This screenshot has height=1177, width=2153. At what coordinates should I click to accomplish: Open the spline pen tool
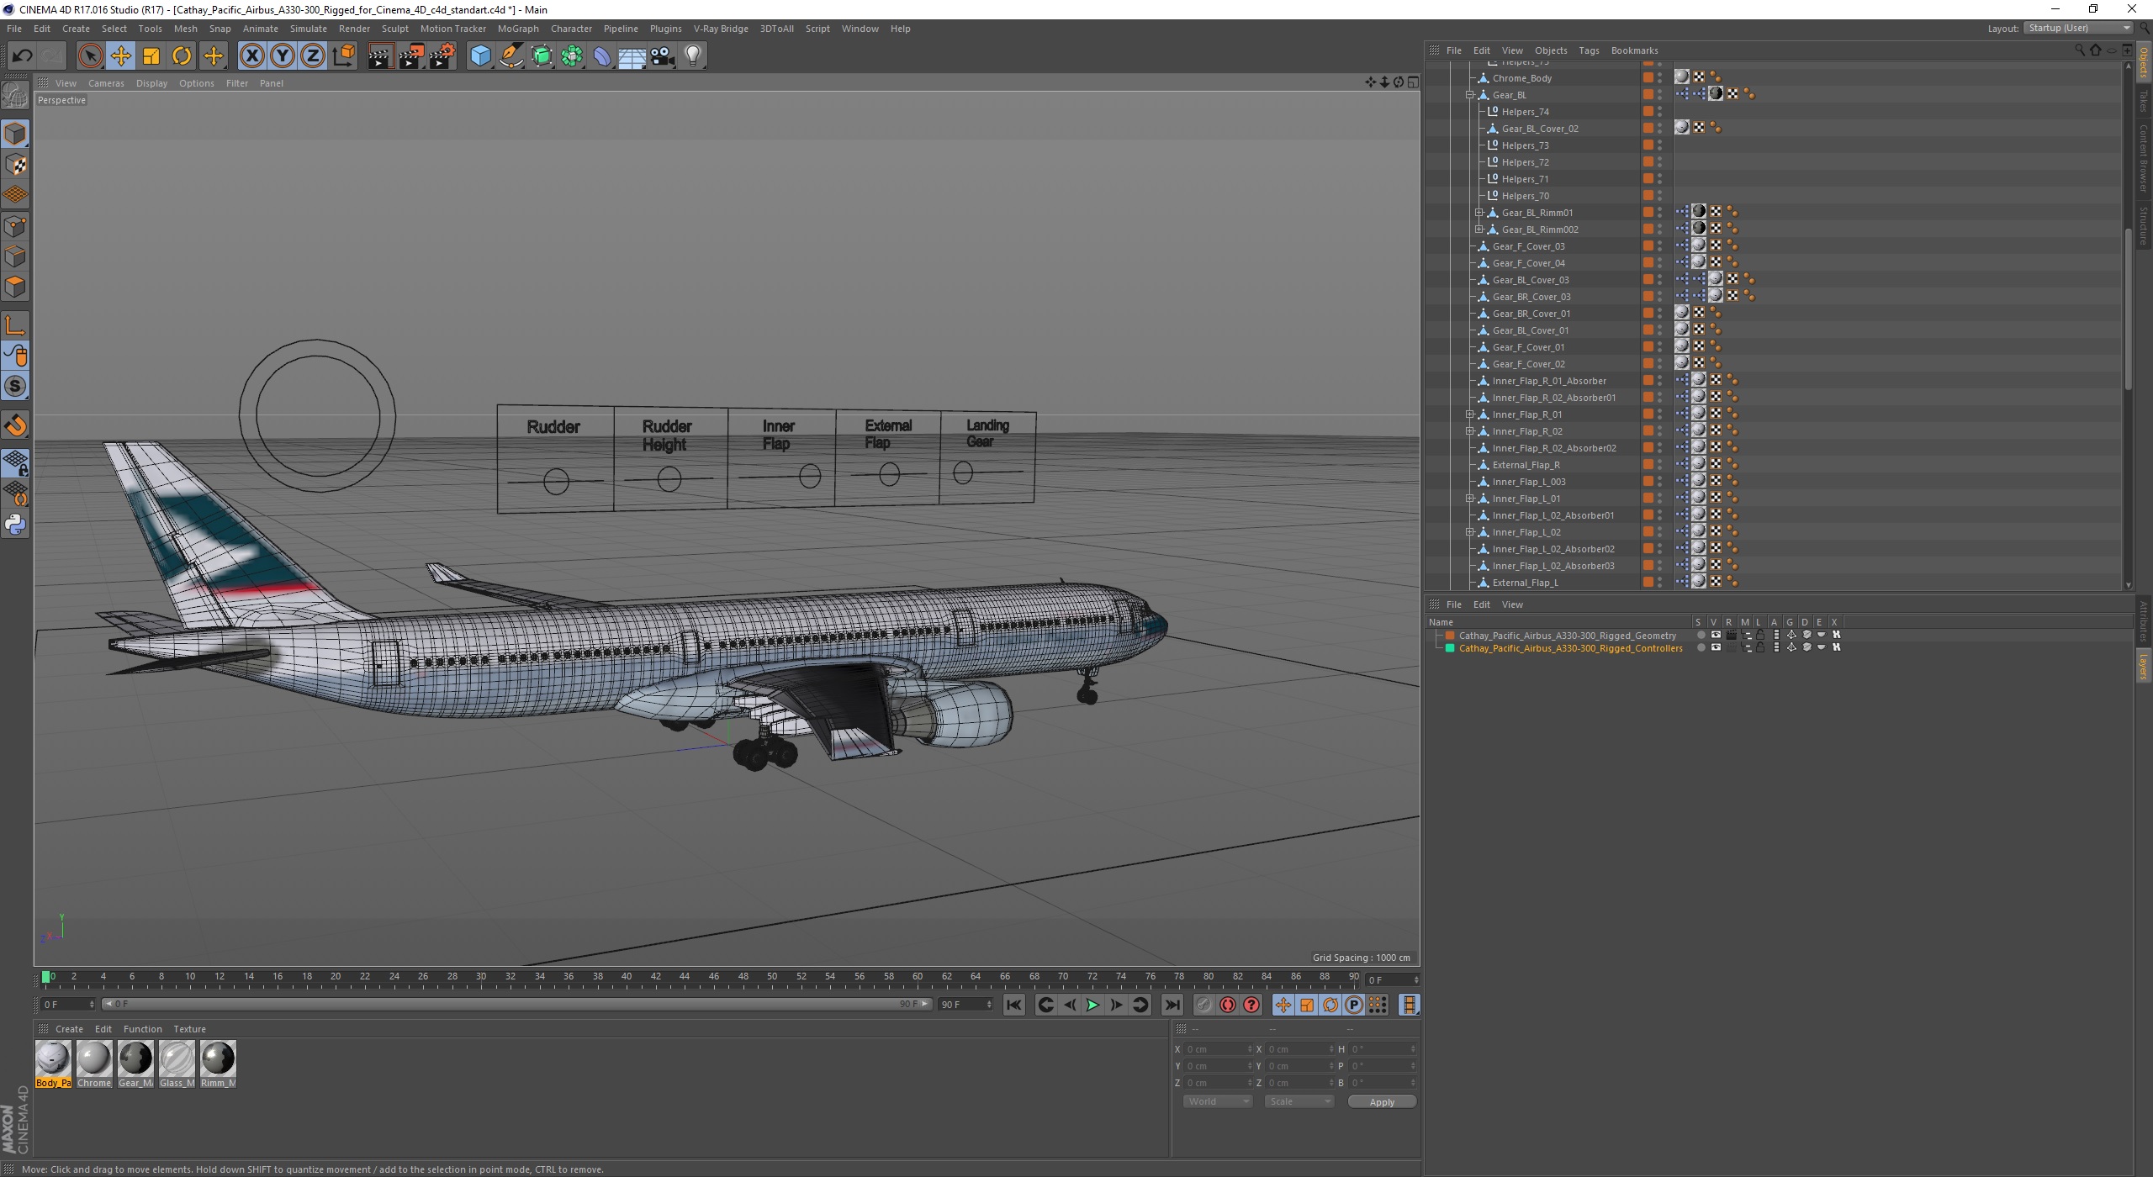point(510,56)
